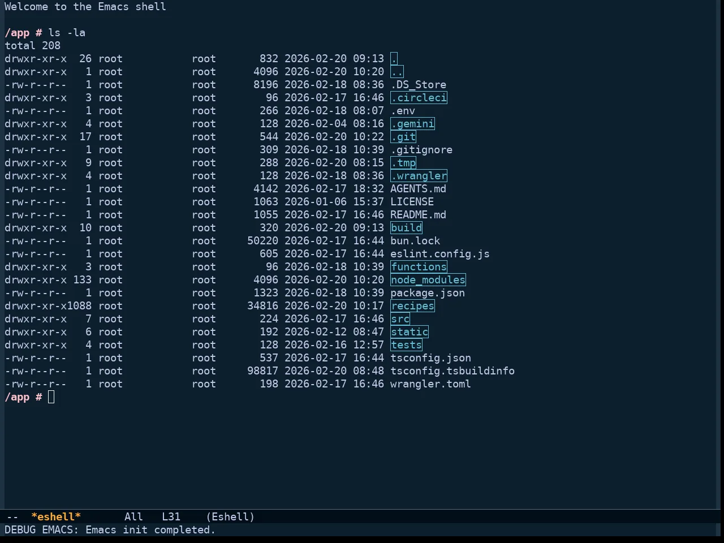
Task: Click the .gemini date 2026-02-04
Action: click(316, 124)
